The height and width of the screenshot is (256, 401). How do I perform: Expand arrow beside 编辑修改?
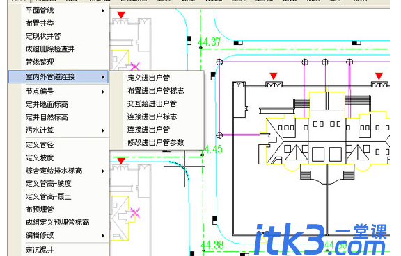click(103, 236)
